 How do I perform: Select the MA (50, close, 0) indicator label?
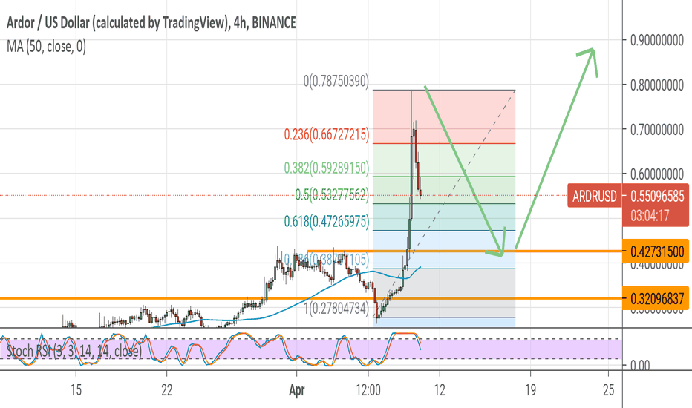46,46
